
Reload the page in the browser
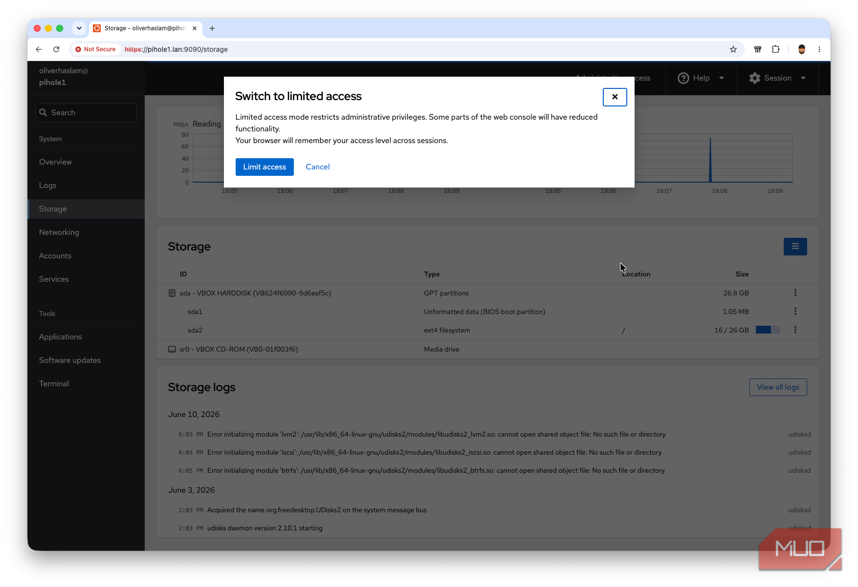click(56, 49)
